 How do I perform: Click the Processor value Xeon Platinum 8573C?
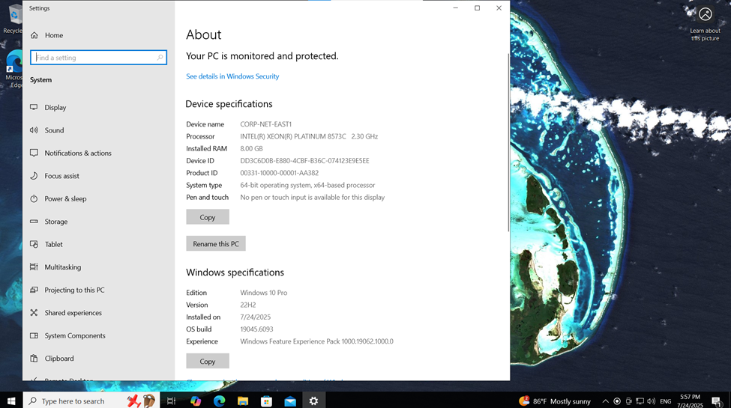pos(309,136)
